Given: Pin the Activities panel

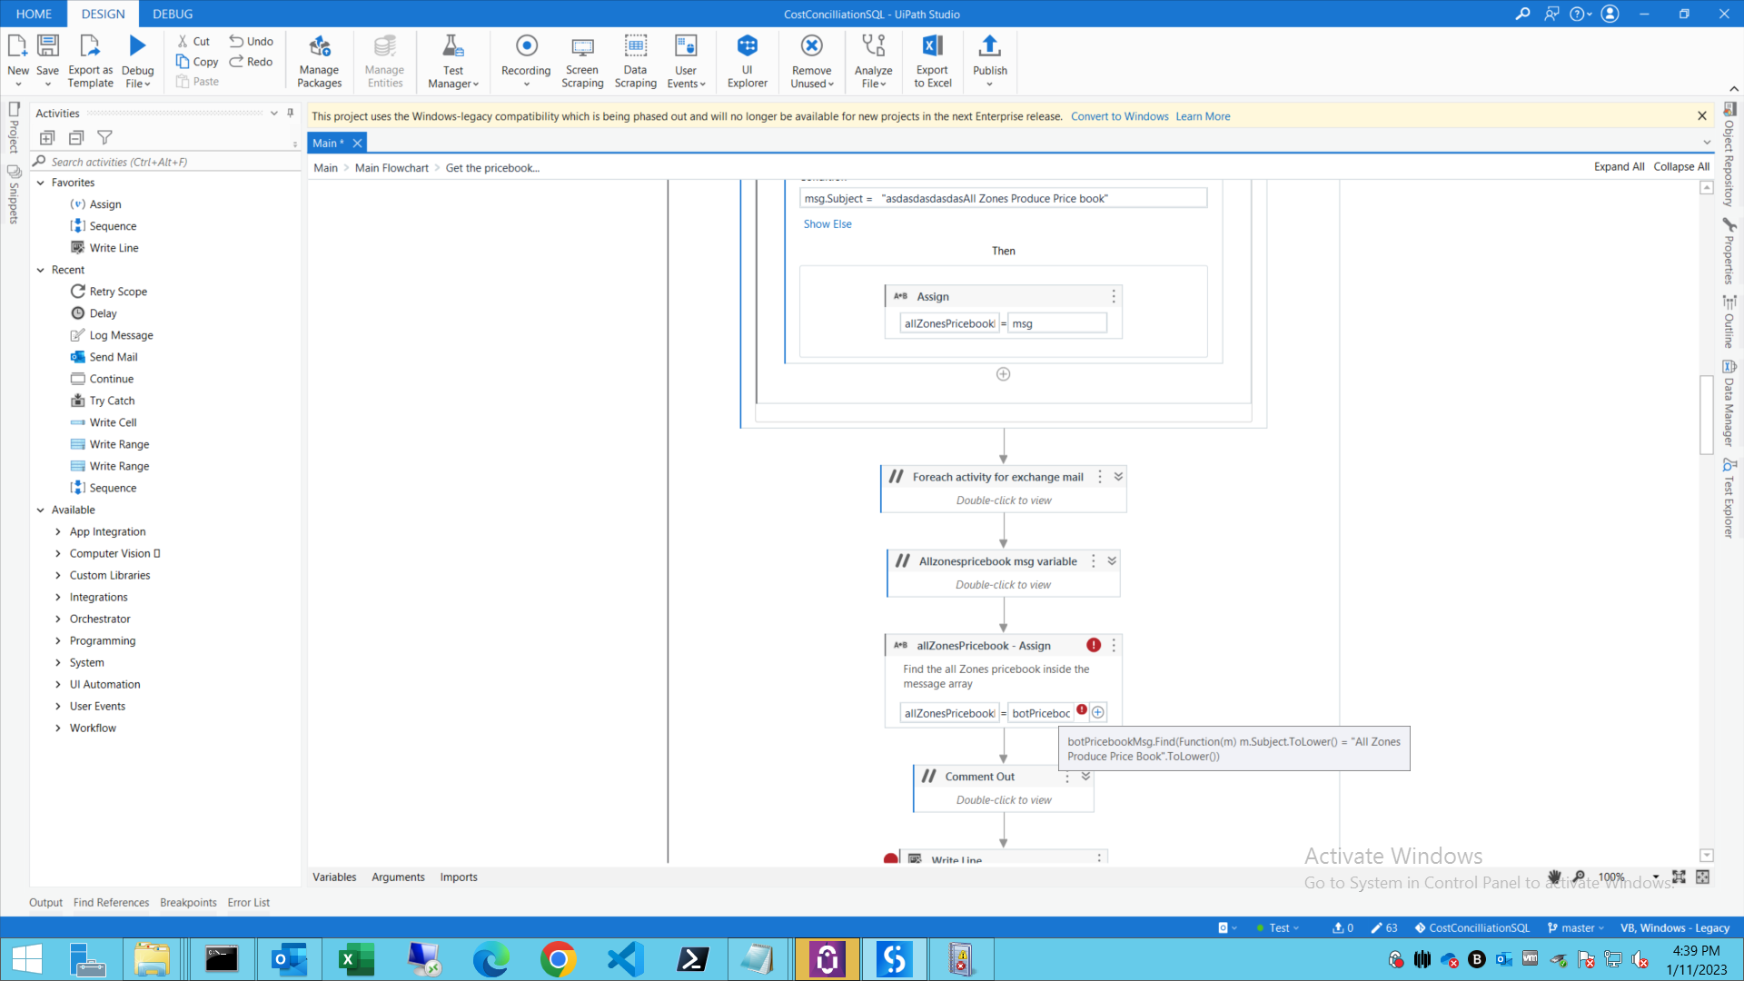Looking at the screenshot, I should pos(291,113).
